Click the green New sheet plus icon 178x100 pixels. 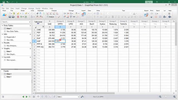[x=21, y=17]
